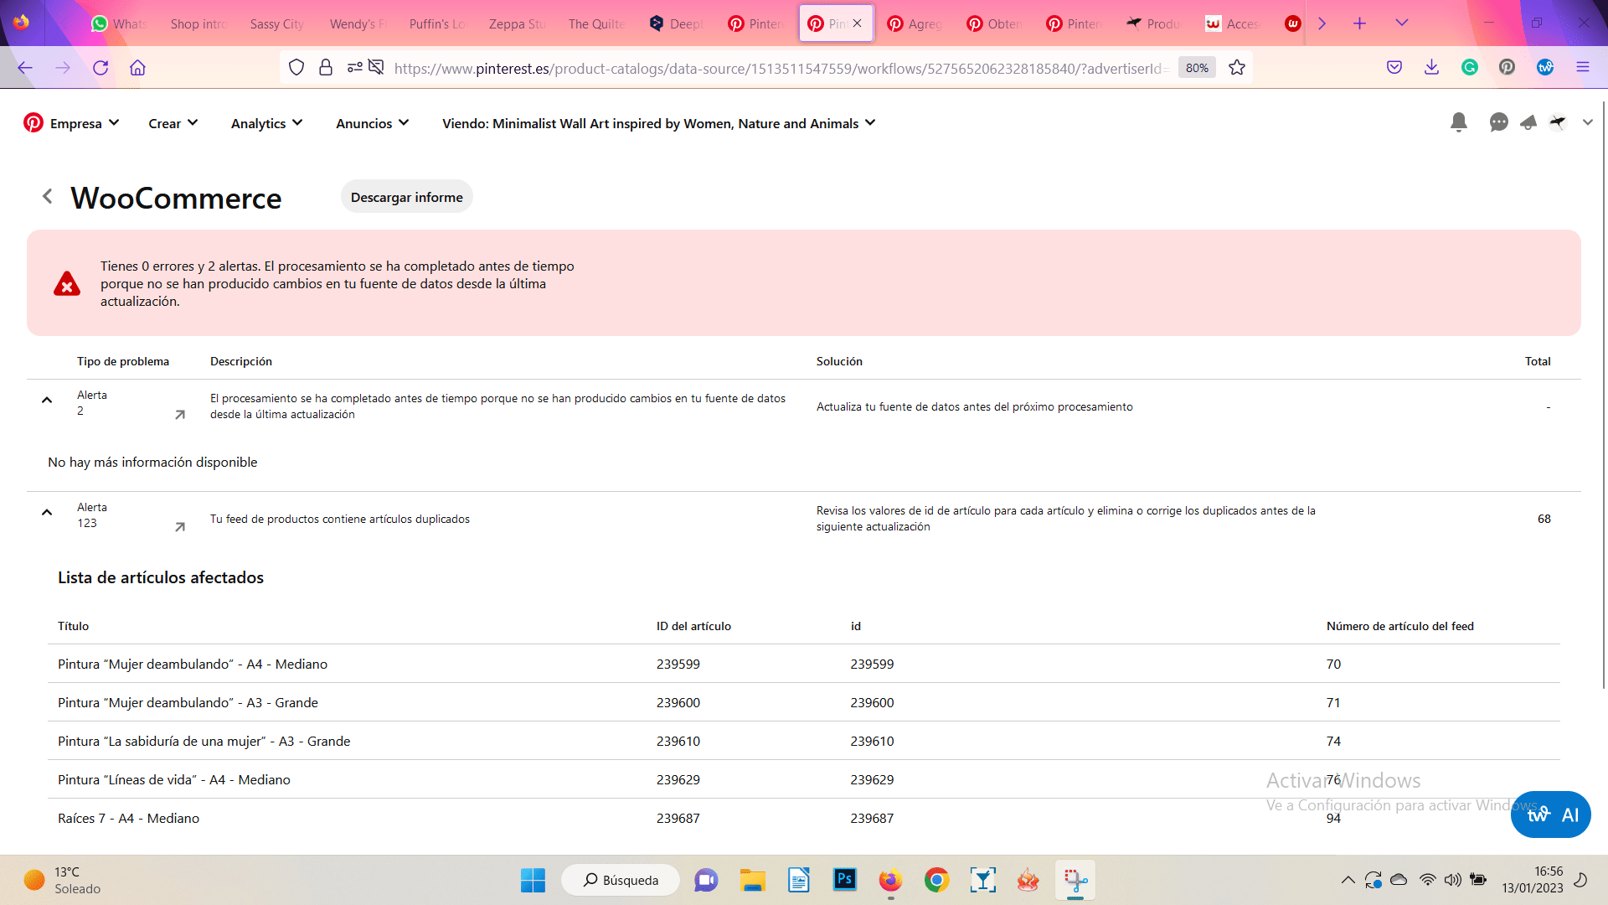
Task: Click the URL address bar
Action: pos(779,68)
